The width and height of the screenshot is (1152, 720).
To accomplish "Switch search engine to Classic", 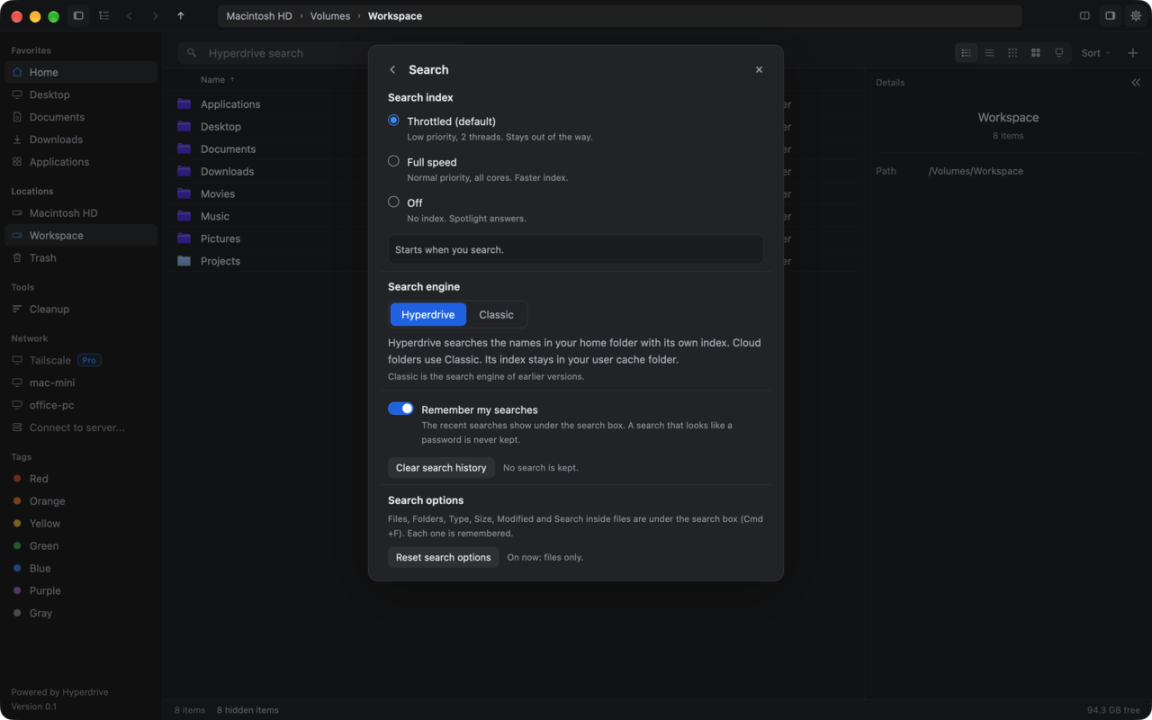I will (x=496, y=314).
